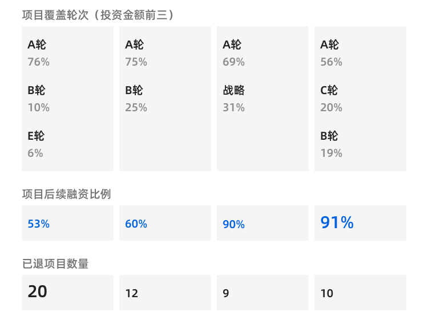Click the 项目覆盖轮次 section heading
The height and width of the screenshot is (320, 428).
pyautogui.click(x=98, y=15)
